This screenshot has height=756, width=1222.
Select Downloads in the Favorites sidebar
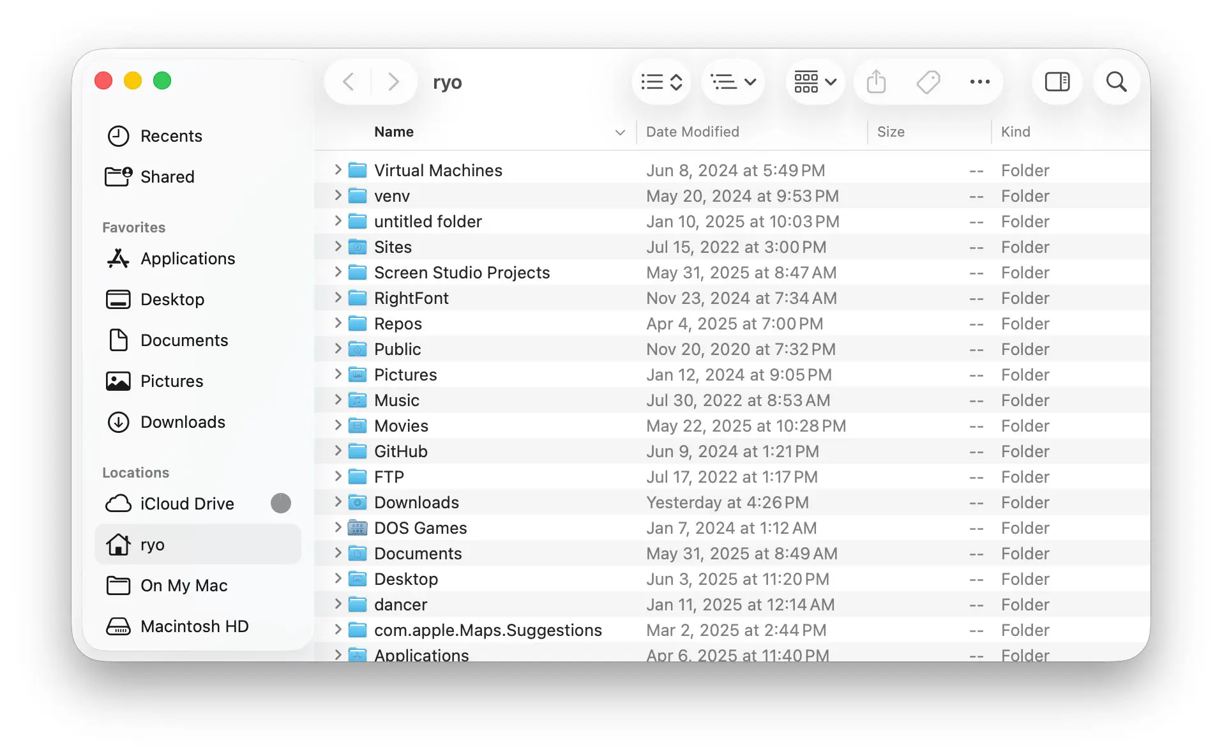point(182,422)
